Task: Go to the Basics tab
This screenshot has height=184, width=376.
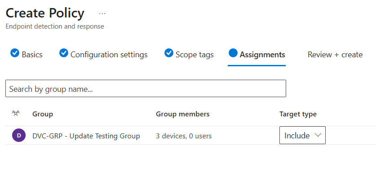Action: click(x=32, y=55)
